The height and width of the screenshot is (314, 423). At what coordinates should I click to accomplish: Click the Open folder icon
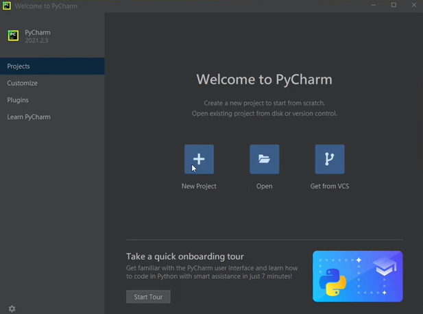pyautogui.click(x=265, y=159)
